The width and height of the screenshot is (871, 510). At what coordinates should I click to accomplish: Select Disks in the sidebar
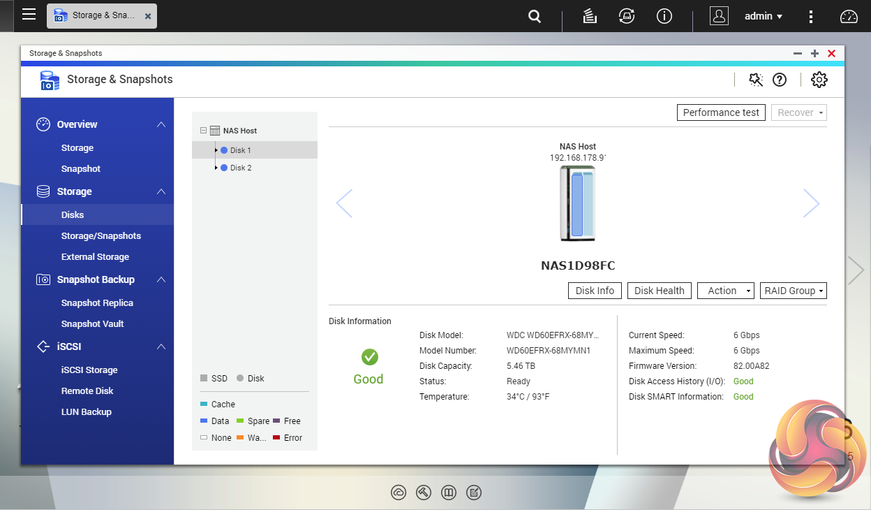point(97,214)
